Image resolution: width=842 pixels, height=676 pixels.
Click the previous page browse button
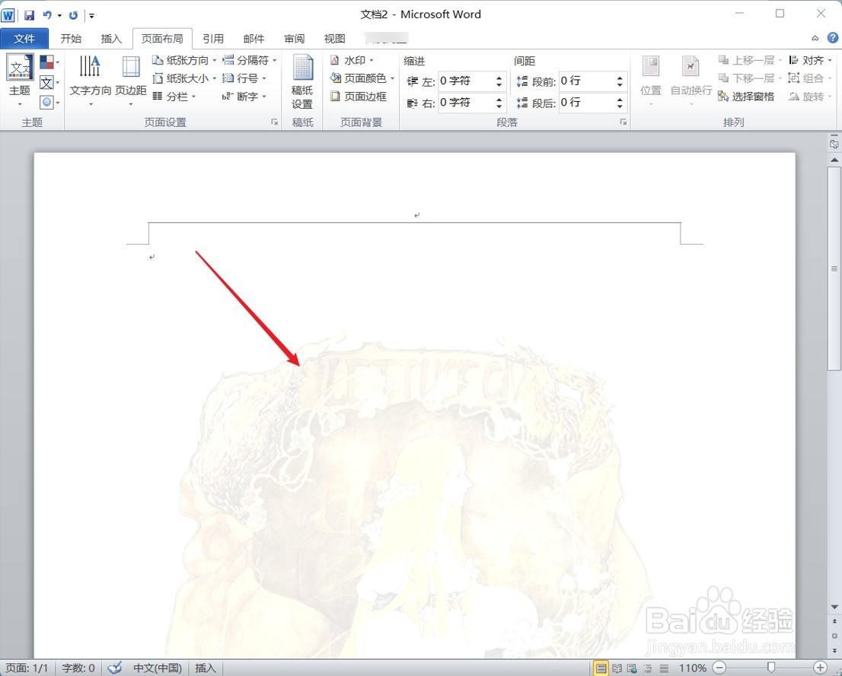pos(834,622)
